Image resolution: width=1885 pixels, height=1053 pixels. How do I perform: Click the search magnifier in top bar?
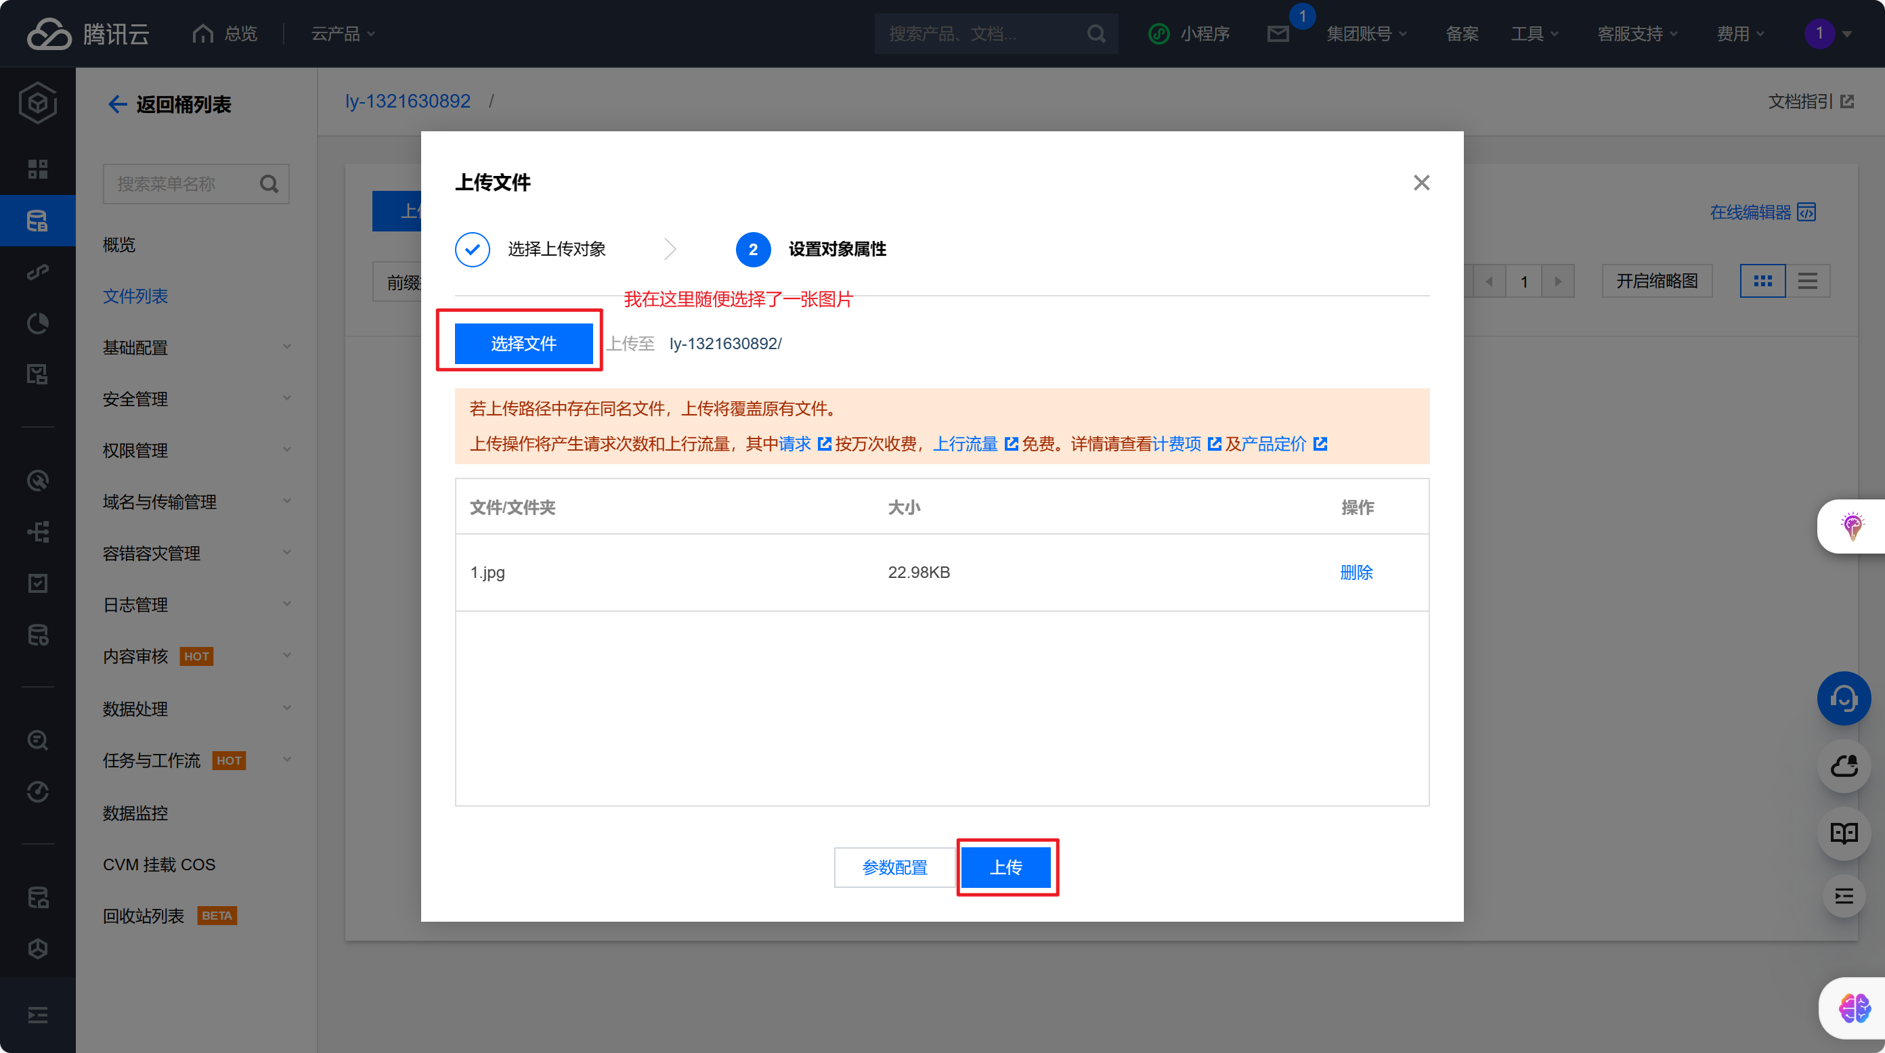coord(1096,34)
